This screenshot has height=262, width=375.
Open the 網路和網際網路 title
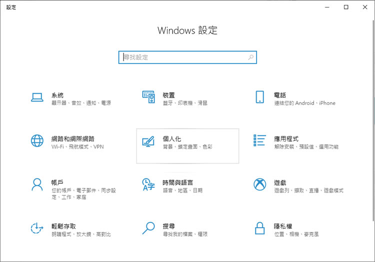coord(73,138)
